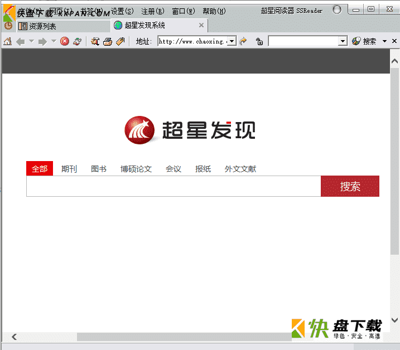Expand the toolbar search box dropdown

[343, 41]
